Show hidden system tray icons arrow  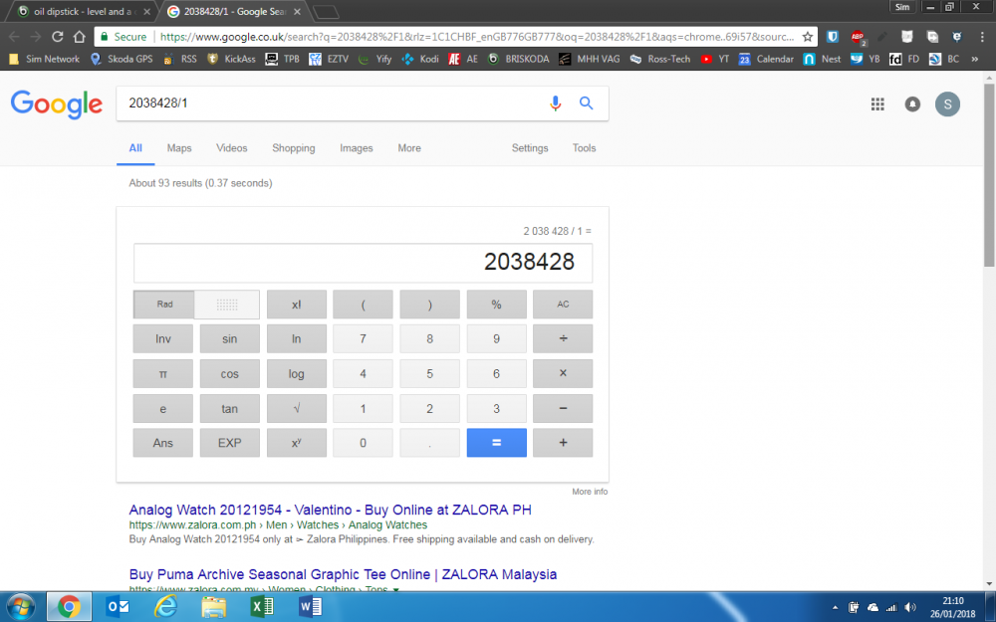tap(835, 607)
